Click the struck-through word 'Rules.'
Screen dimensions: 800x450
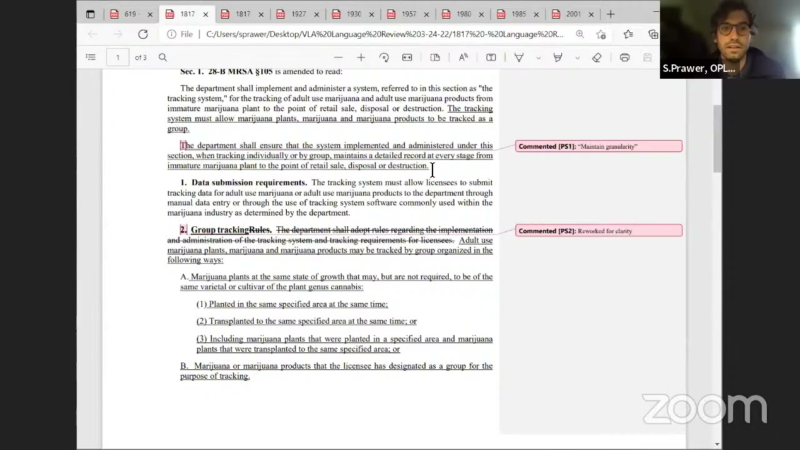[x=260, y=230]
